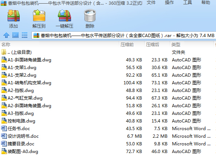
Task: Click the 删除 (Delete) trash bin icon
Action: [90, 16]
